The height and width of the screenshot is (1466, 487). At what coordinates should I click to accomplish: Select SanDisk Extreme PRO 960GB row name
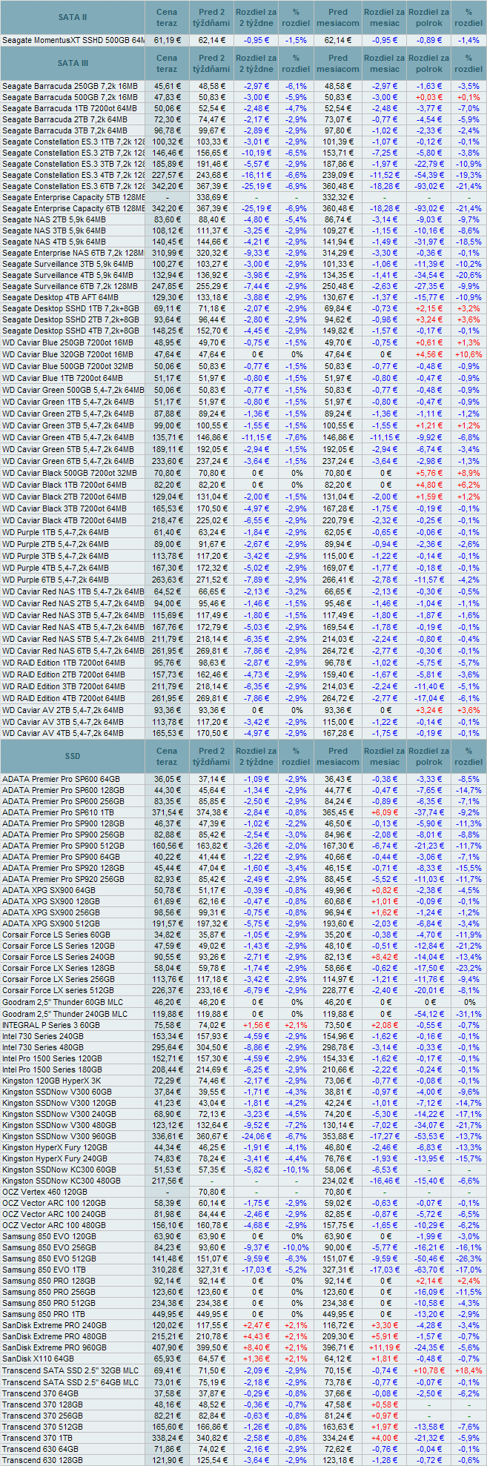[54, 1347]
